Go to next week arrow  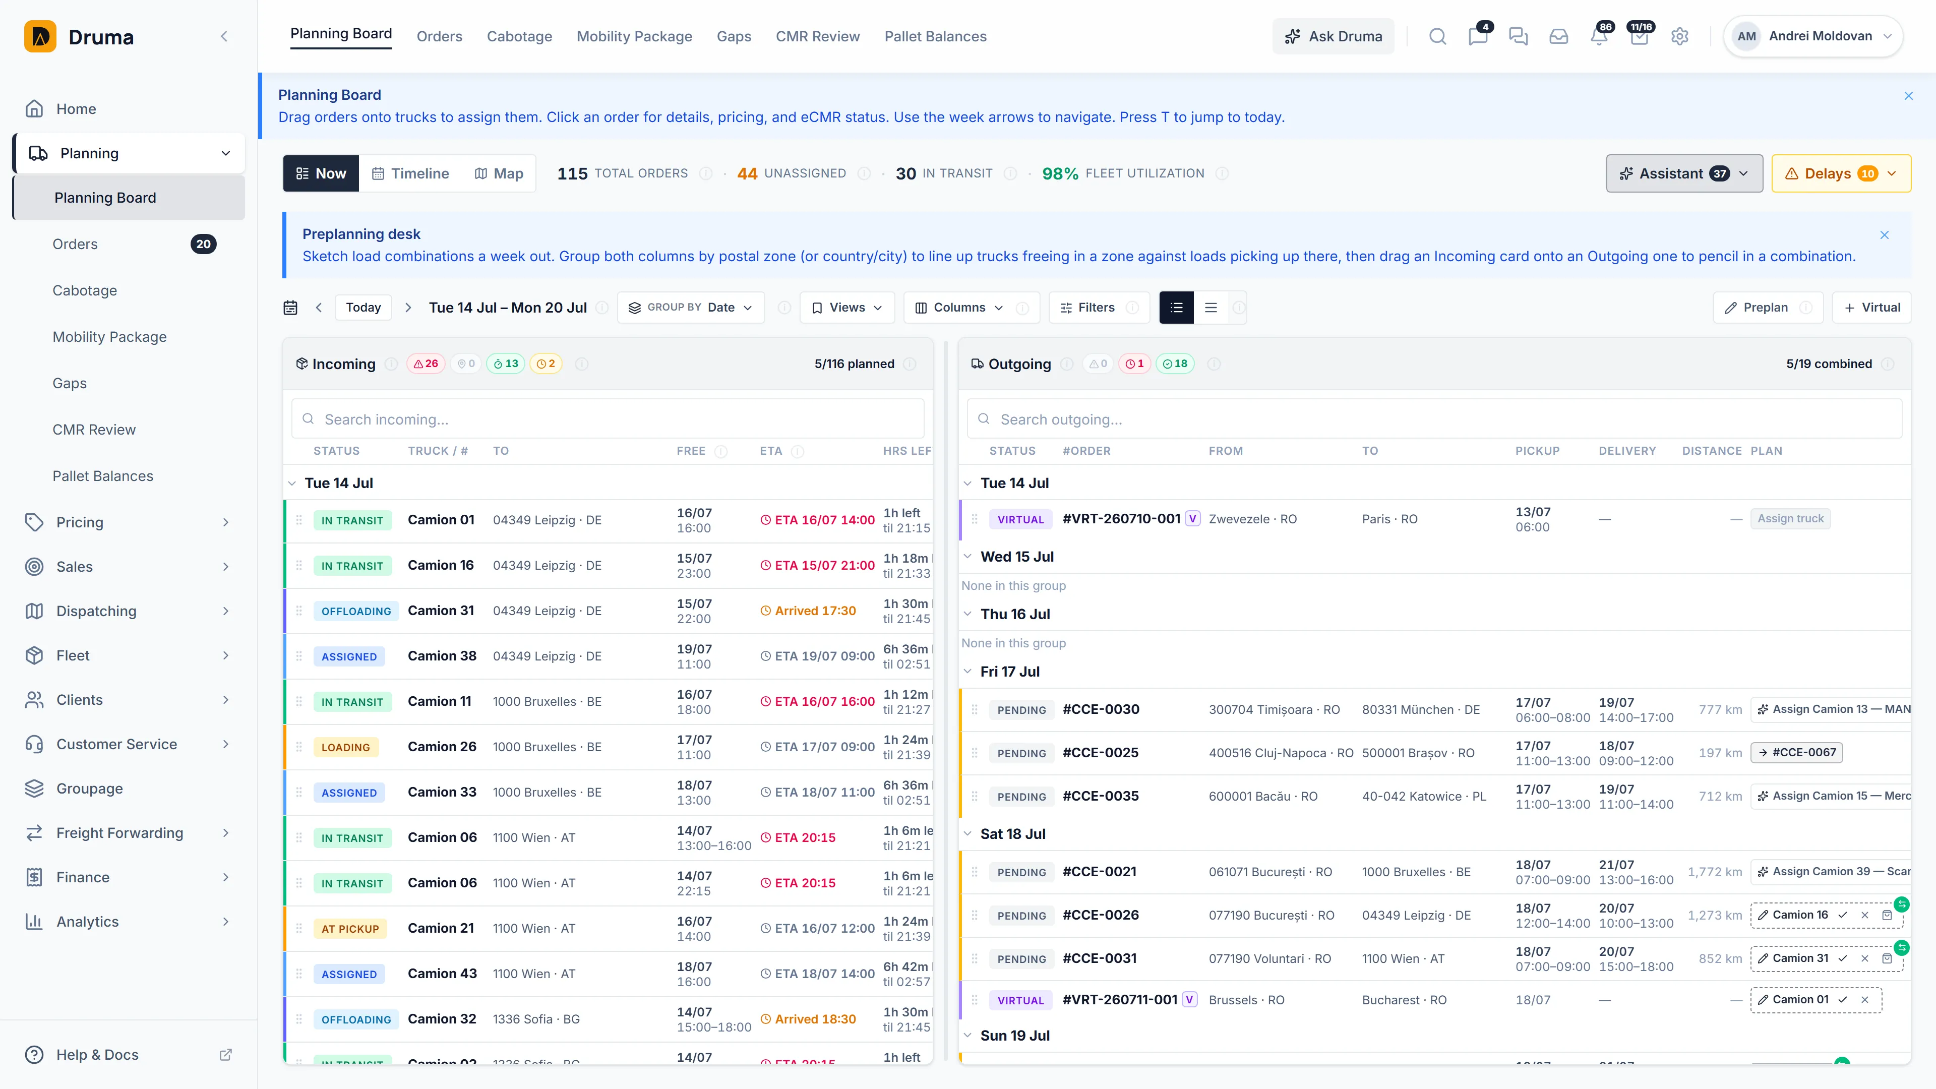click(408, 308)
